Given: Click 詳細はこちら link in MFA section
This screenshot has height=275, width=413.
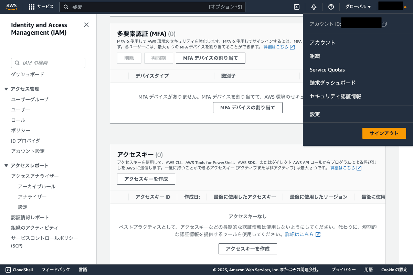Looking at the screenshot, I should point(276,47).
